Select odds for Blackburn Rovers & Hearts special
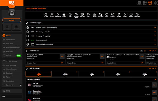Screen dimensions: 158x101 pyautogui.click(x=142, y=57)
